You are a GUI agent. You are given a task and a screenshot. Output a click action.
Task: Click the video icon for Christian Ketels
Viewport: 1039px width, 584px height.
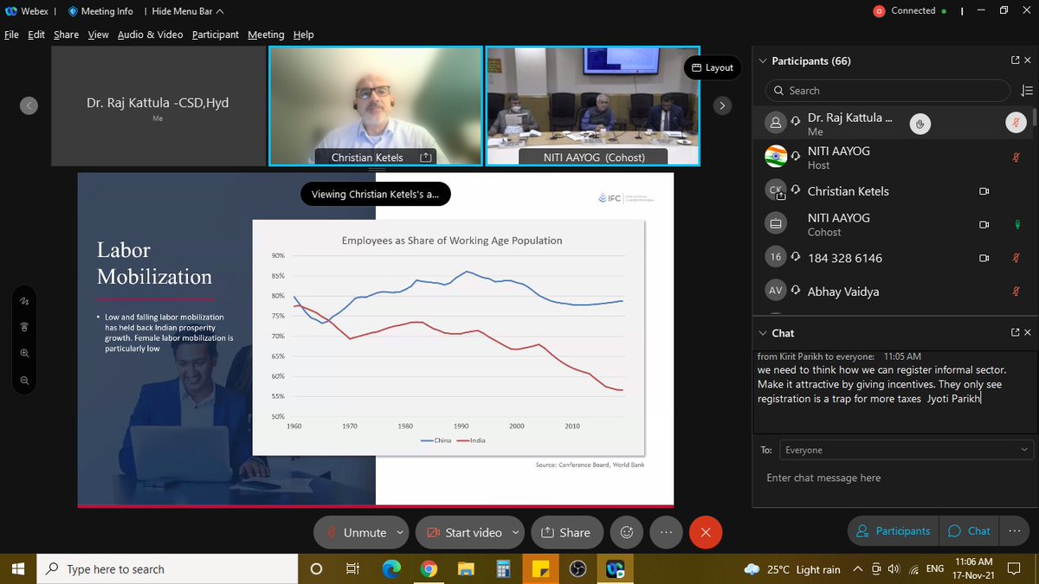[984, 191]
